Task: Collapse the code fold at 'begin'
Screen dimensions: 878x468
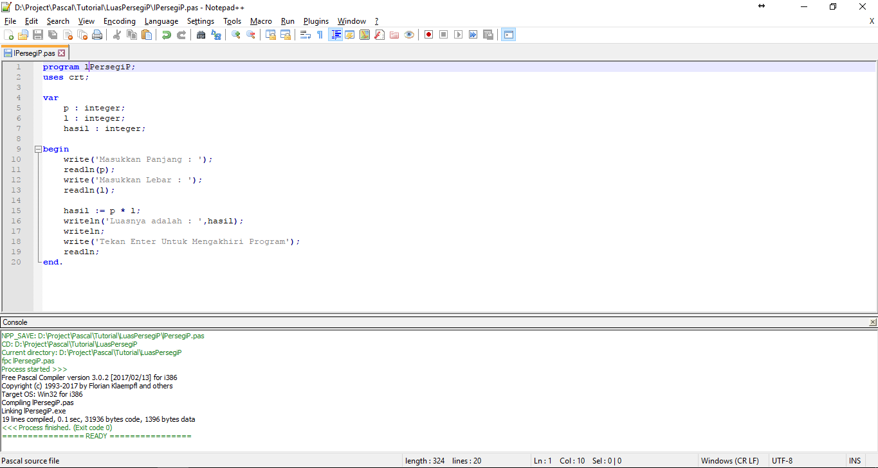Action: point(38,149)
